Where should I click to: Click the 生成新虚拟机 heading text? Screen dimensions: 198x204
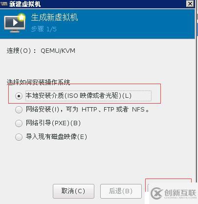coord(54,17)
